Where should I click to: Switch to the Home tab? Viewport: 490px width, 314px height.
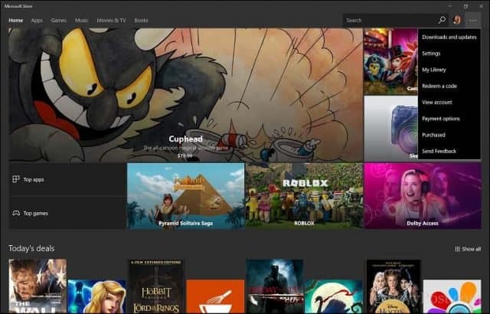coord(15,21)
